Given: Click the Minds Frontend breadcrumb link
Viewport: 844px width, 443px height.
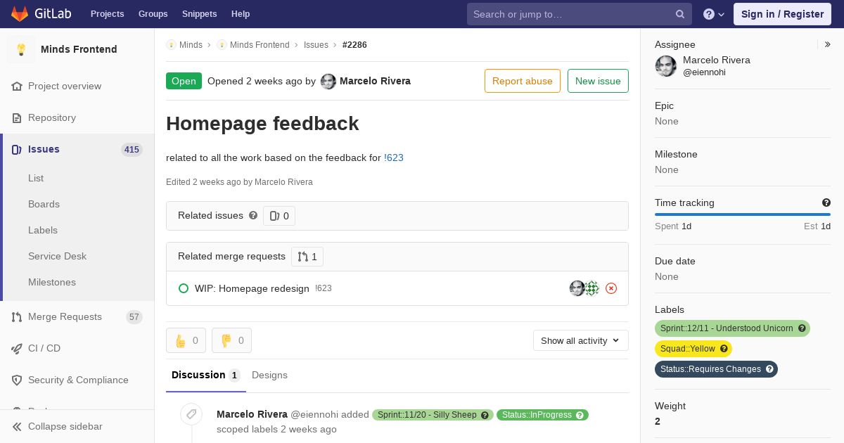Looking at the screenshot, I should pyautogui.click(x=260, y=45).
